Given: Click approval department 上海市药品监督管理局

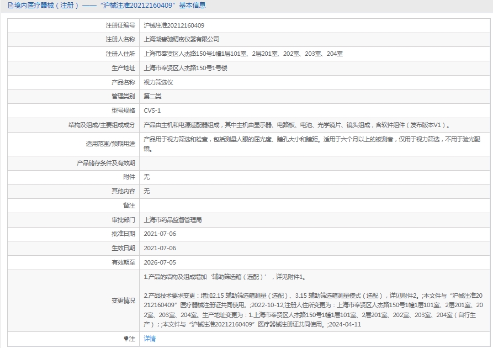Looking at the screenshot, I should (173, 220).
